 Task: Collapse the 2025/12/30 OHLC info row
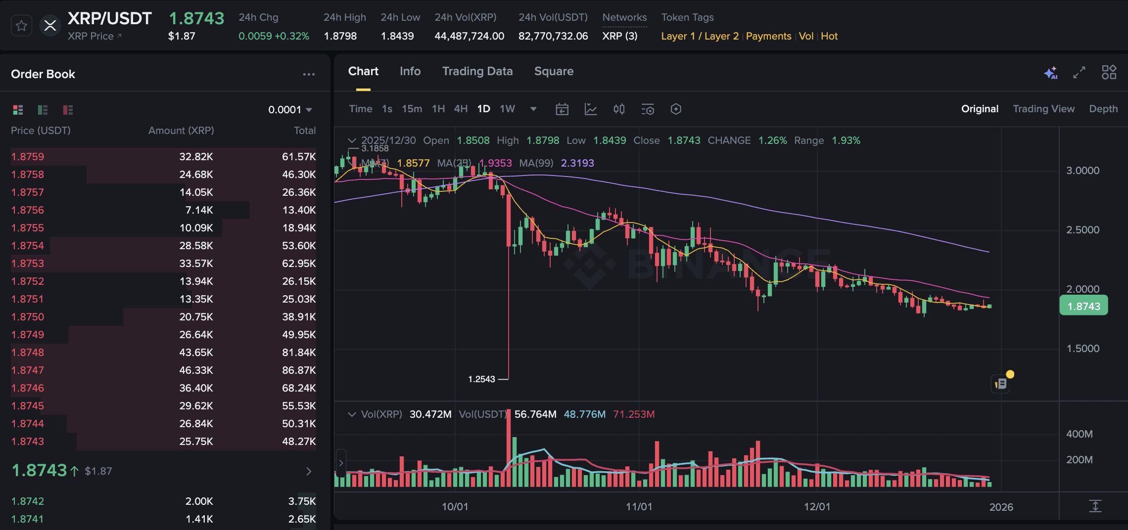coord(352,140)
